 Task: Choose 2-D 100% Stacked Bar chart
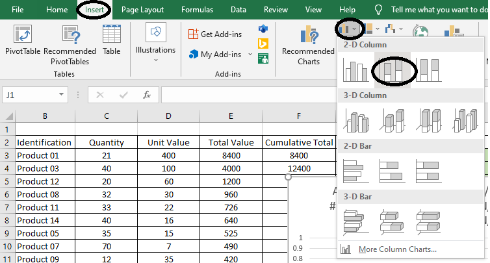[429, 171]
